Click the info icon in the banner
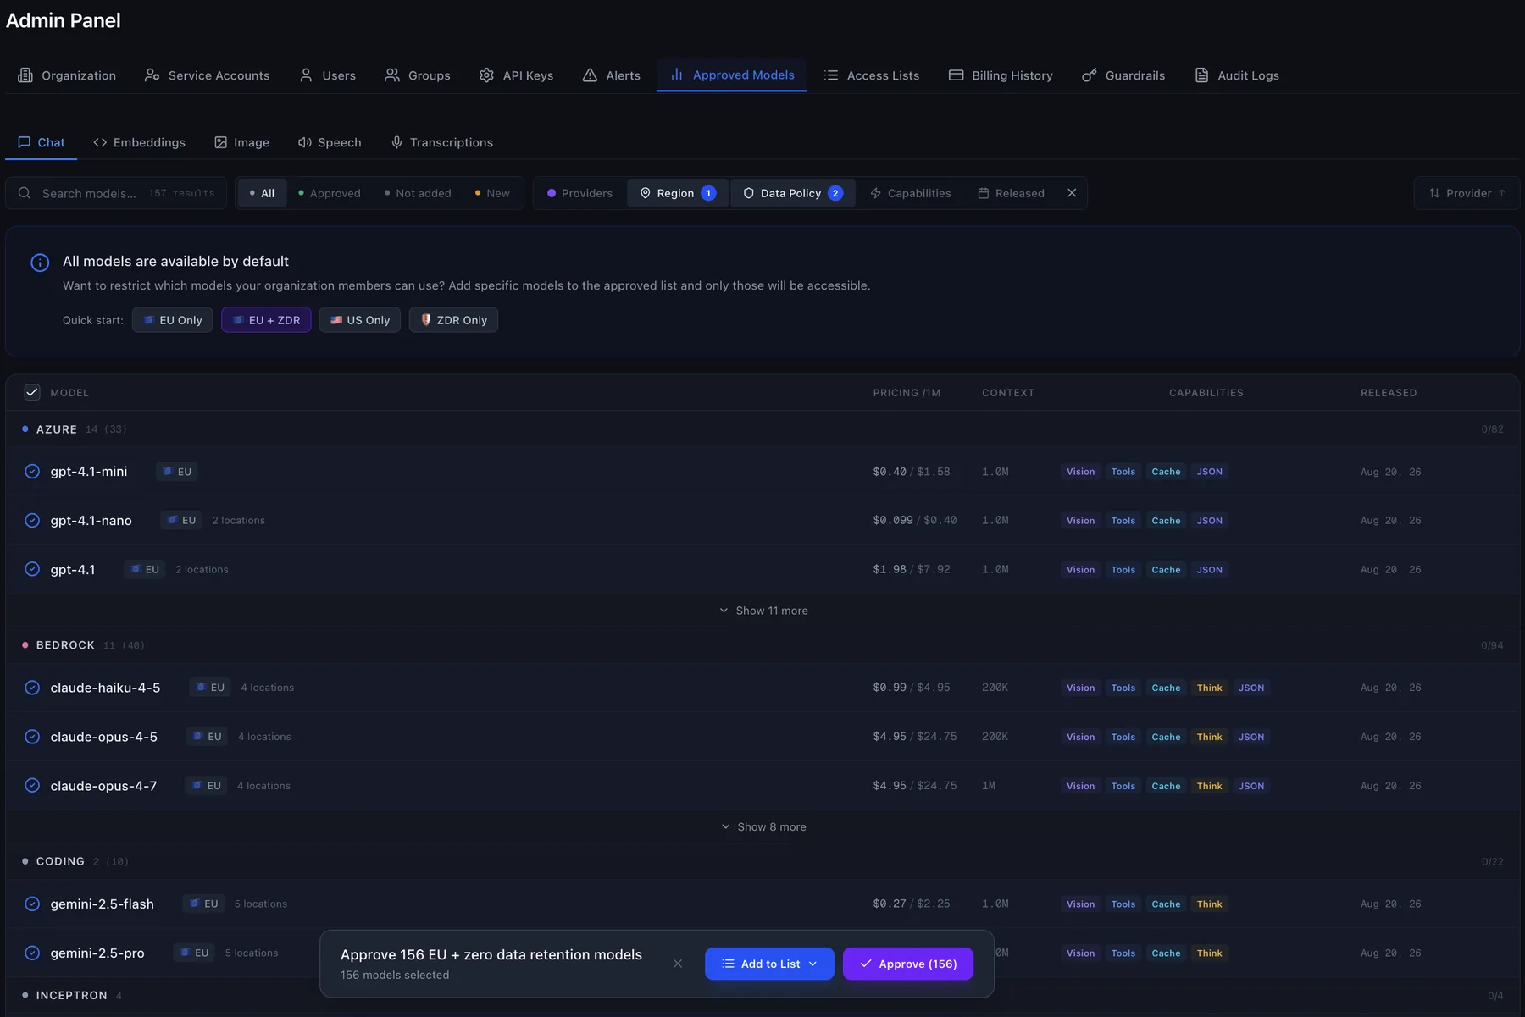 [40, 263]
